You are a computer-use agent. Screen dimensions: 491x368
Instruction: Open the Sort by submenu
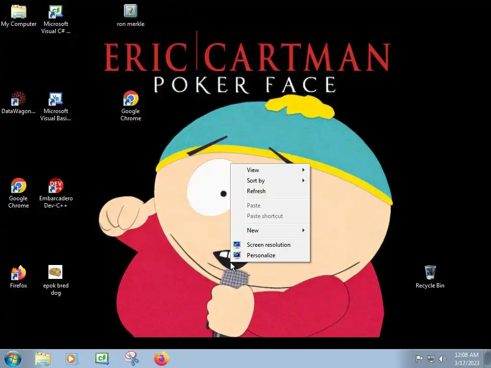click(270, 181)
